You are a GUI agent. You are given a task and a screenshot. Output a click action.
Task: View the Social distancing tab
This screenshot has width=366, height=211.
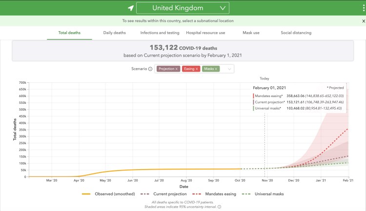pyautogui.click(x=296, y=33)
